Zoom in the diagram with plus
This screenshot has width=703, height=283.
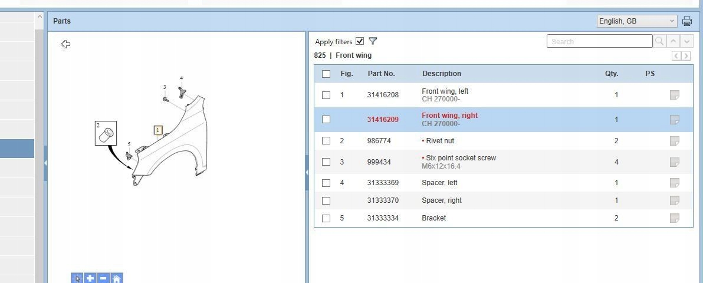(x=90, y=278)
